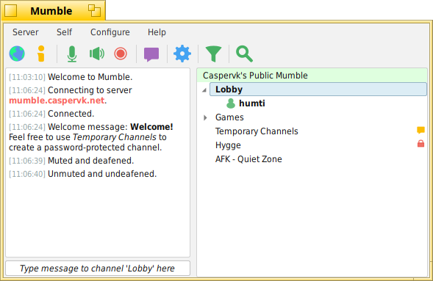Viewport: 433px width, 281px height.
Task: Open the Server menu
Action: pos(26,32)
